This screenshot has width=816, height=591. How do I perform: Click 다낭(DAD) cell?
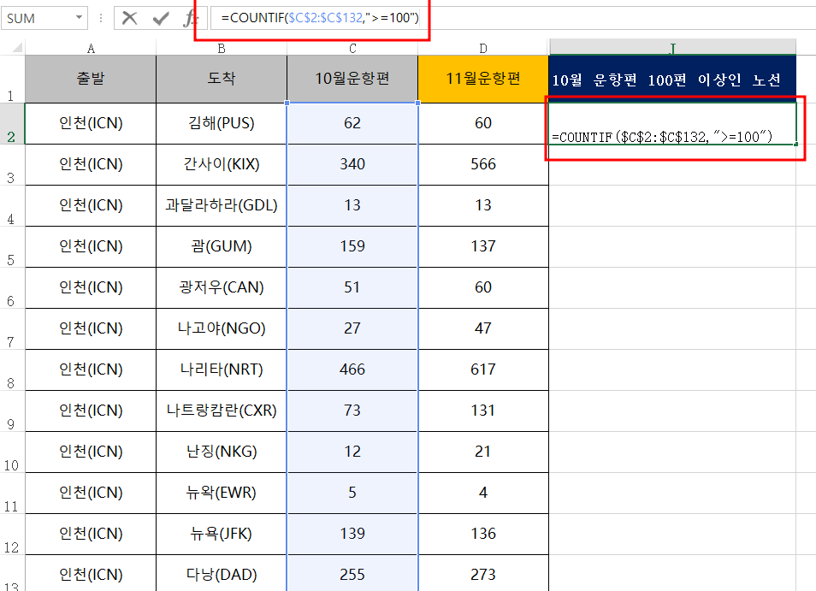click(x=222, y=574)
